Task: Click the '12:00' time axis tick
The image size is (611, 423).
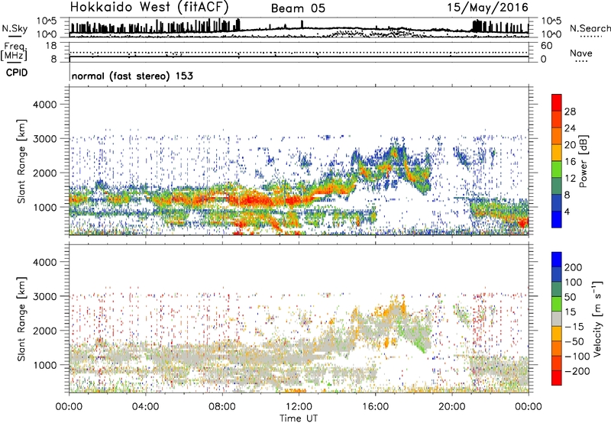Action: 299,407
